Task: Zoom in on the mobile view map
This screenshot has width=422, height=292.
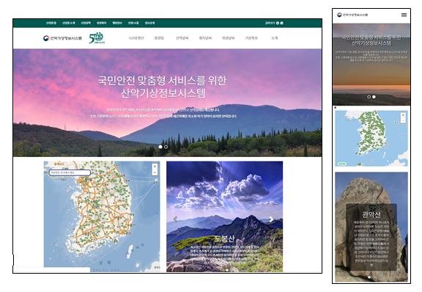Action: (x=403, y=115)
